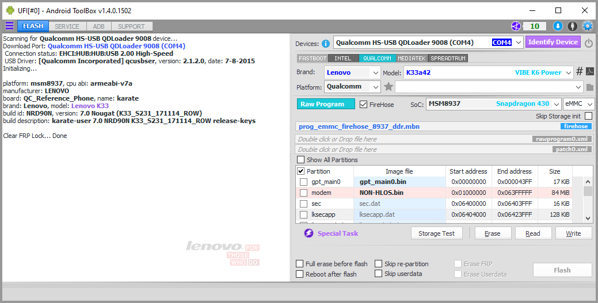Click the Erase button

click(492, 233)
